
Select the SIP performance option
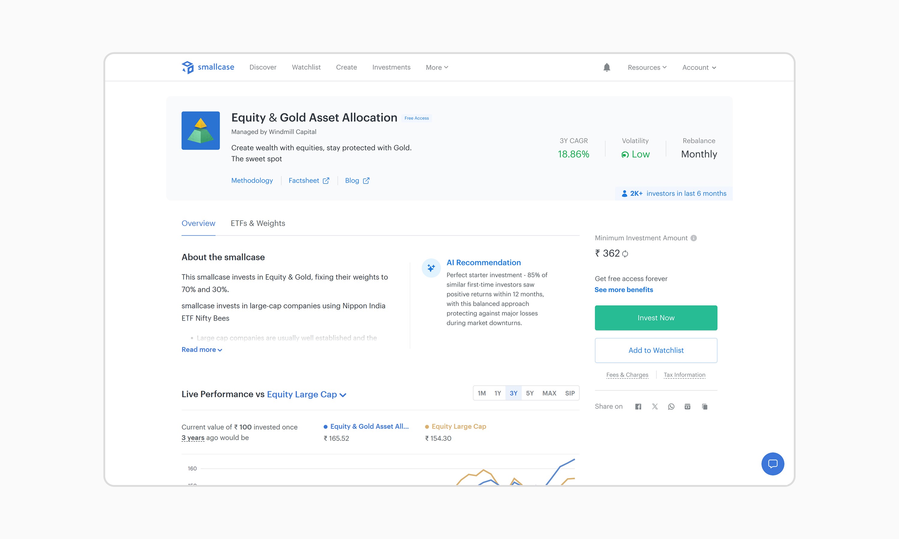[x=570, y=393]
